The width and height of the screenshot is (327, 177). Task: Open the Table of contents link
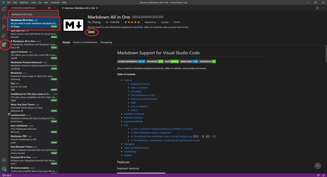(139, 88)
